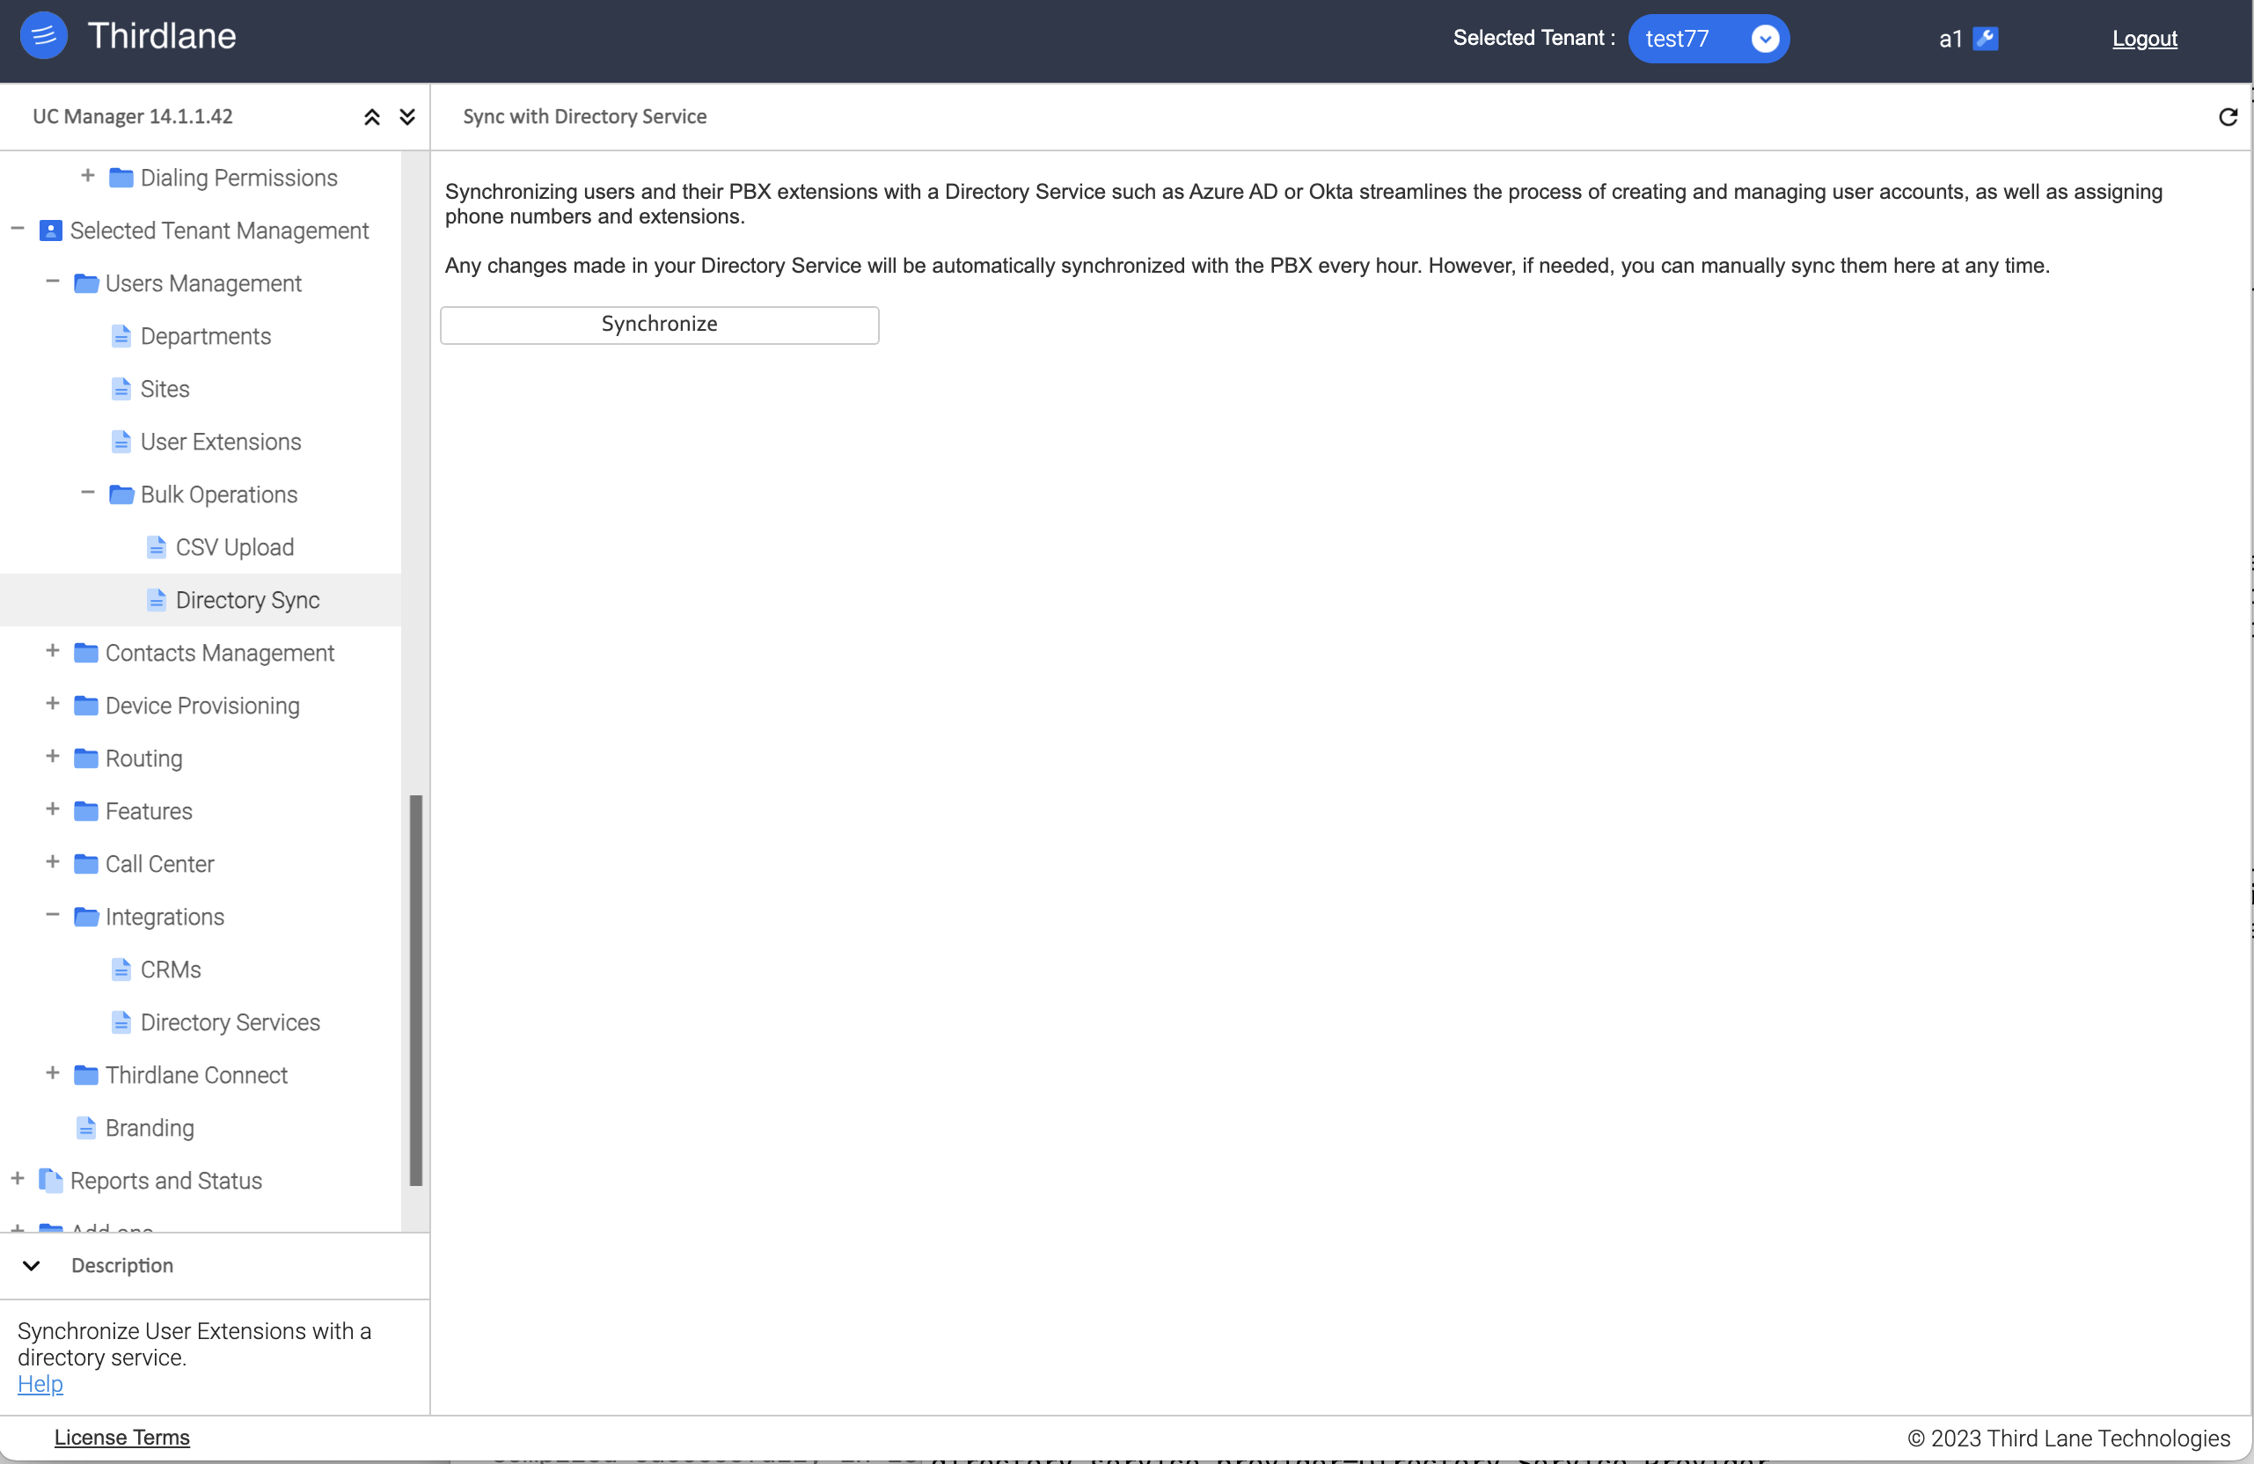Click the CSV Upload document icon
This screenshot has width=2254, height=1464.
(x=156, y=545)
